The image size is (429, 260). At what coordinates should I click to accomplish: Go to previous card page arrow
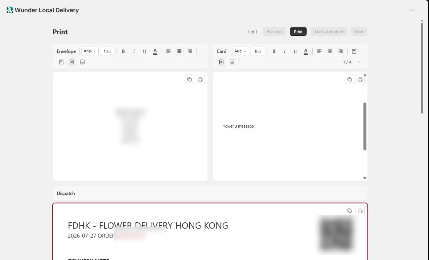click(336, 62)
